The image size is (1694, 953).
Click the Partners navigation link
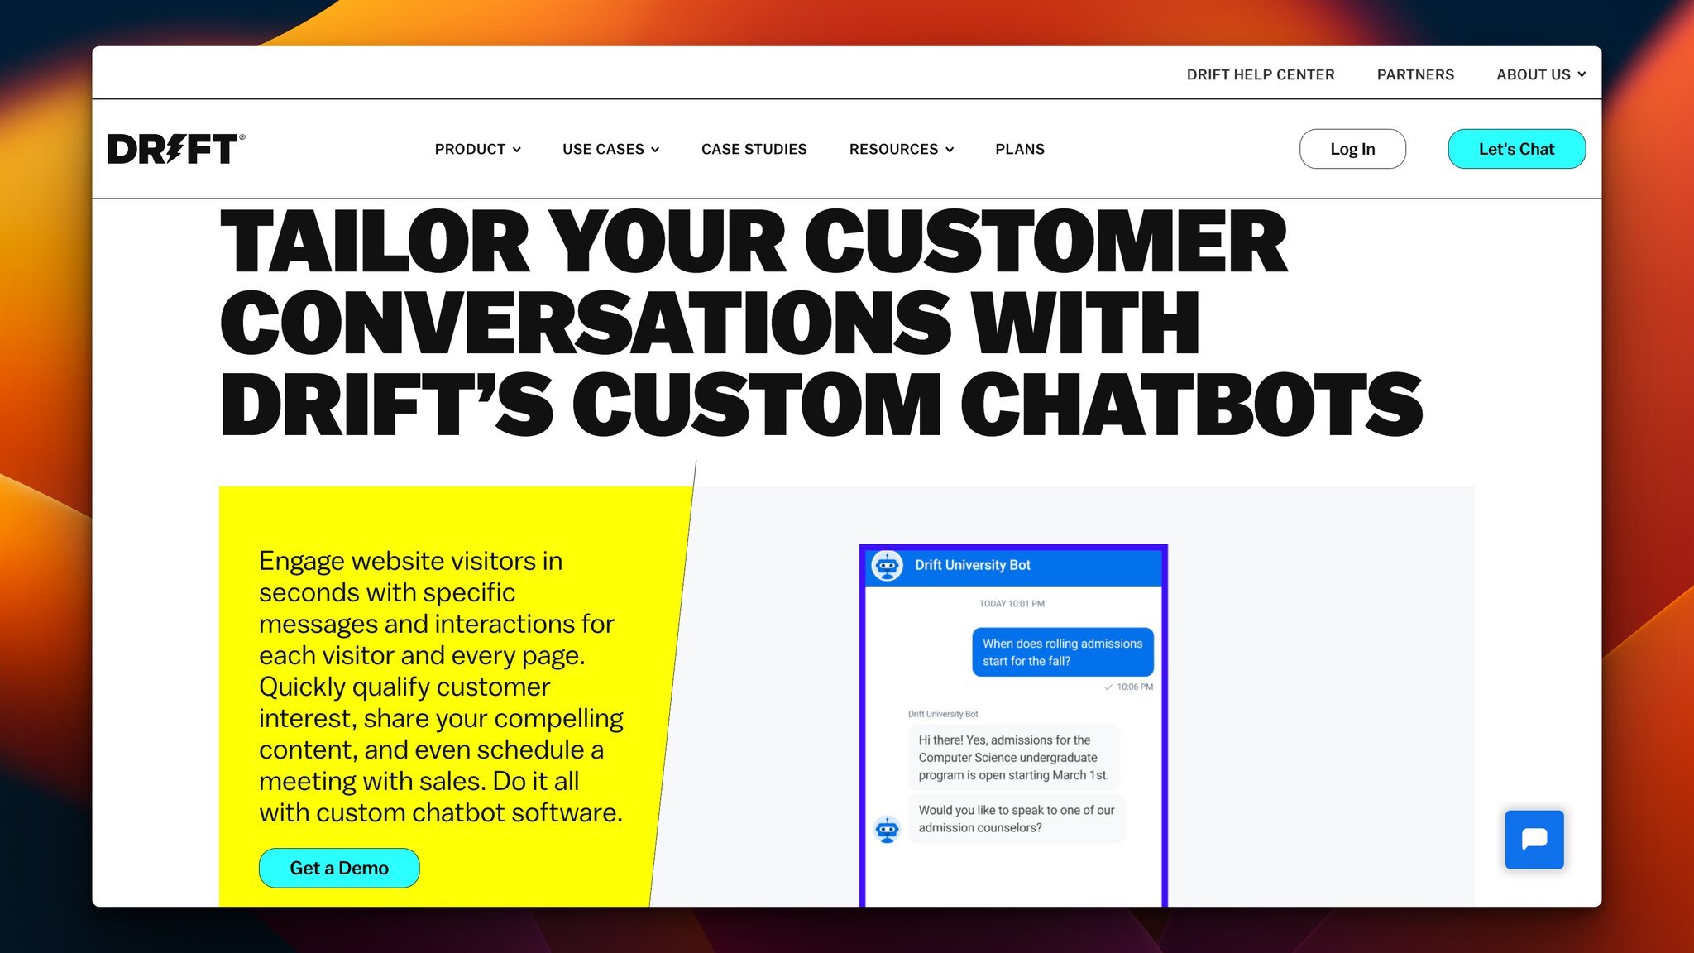point(1416,74)
